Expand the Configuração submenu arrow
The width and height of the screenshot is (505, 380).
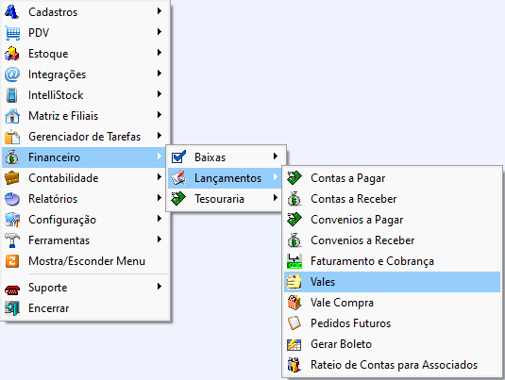click(160, 219)
